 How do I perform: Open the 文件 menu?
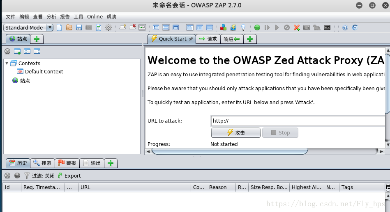[11, 17]
